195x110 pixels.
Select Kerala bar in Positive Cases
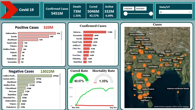(x=34, y=36)
